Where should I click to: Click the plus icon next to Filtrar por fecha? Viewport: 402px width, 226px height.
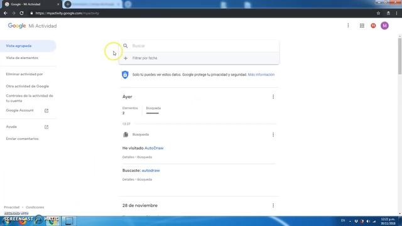point(126,58)
